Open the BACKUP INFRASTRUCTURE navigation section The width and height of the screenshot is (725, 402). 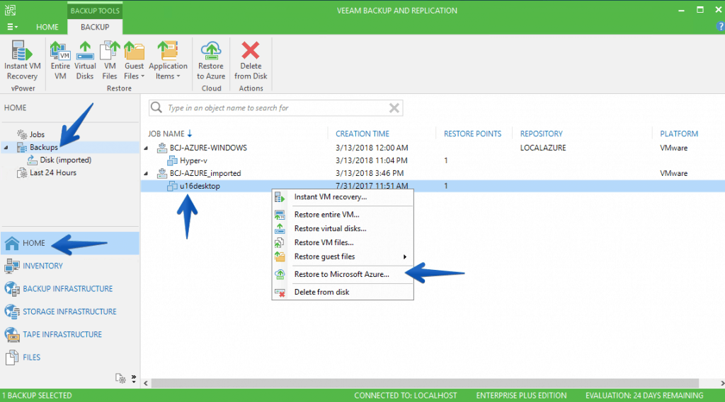(x=67, y=289)
